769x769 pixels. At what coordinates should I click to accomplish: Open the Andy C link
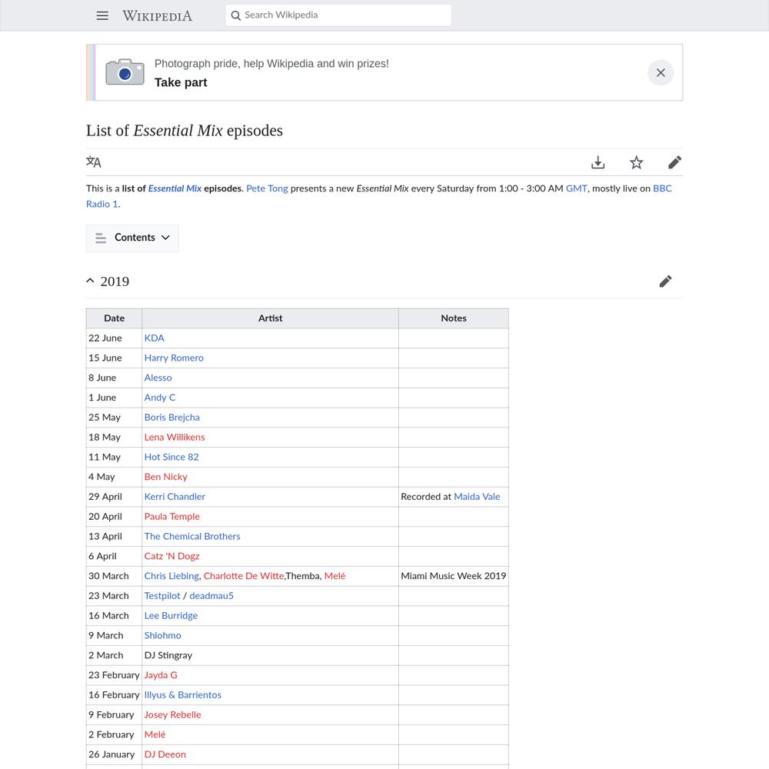point(159,398)
